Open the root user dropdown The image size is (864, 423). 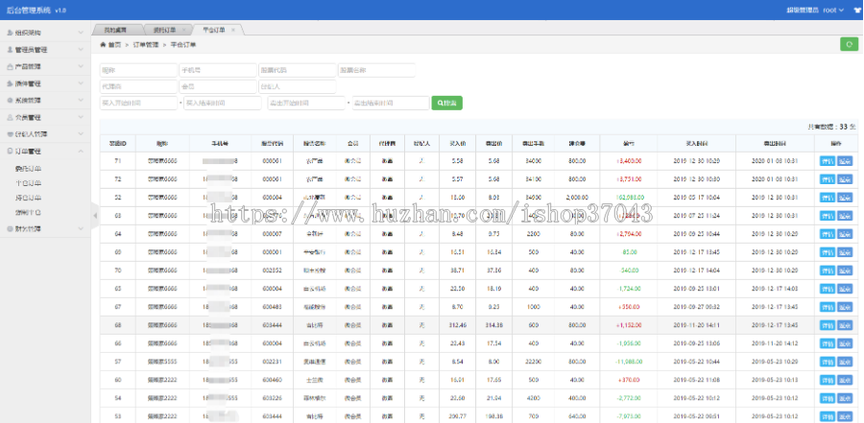click(x=830, y=10)
